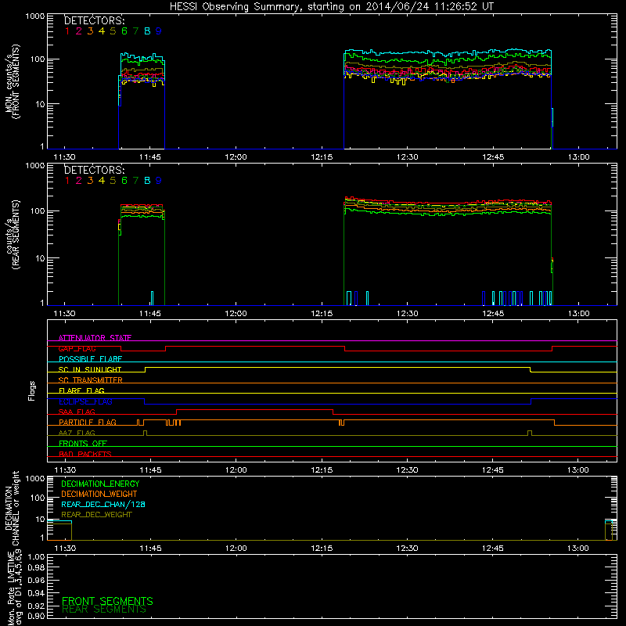
Task: Click the ECLIPSE_FLAG label
Action: pyautogui.click(x=85, y=401)
